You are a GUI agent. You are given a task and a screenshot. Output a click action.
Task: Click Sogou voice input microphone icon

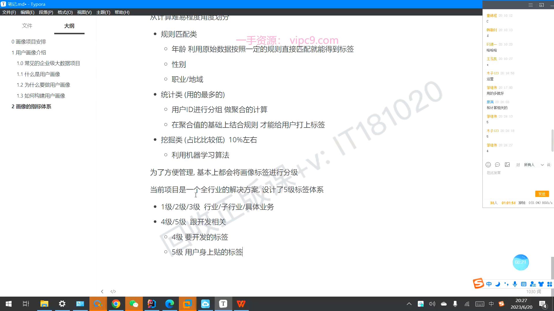pos(515,284)
